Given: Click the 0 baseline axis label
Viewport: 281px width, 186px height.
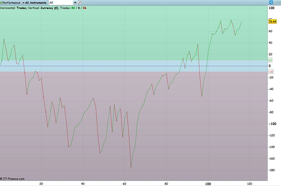Looking at the screenshot, I should point(269,66).
